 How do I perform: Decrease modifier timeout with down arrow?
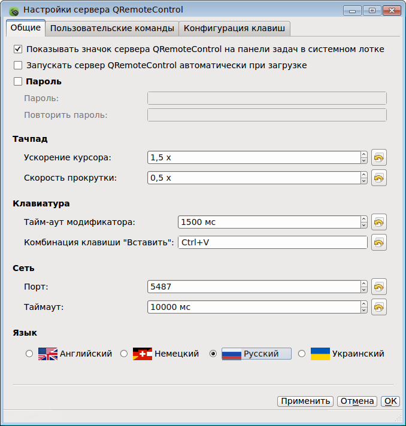[x=364, y=225]
